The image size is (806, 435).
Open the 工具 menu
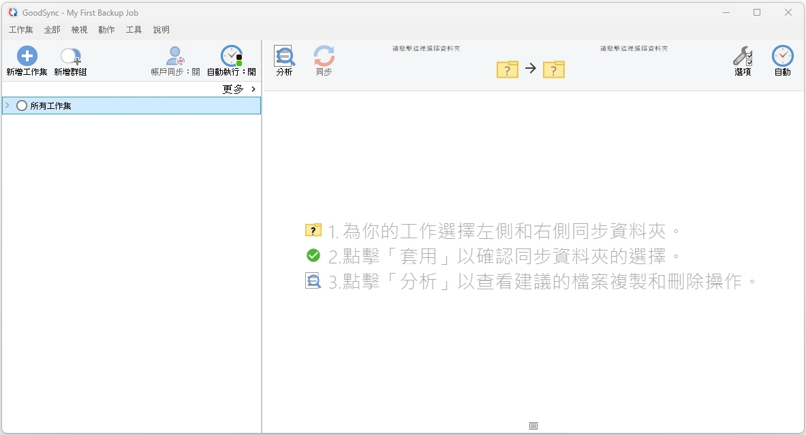point(134,30)
